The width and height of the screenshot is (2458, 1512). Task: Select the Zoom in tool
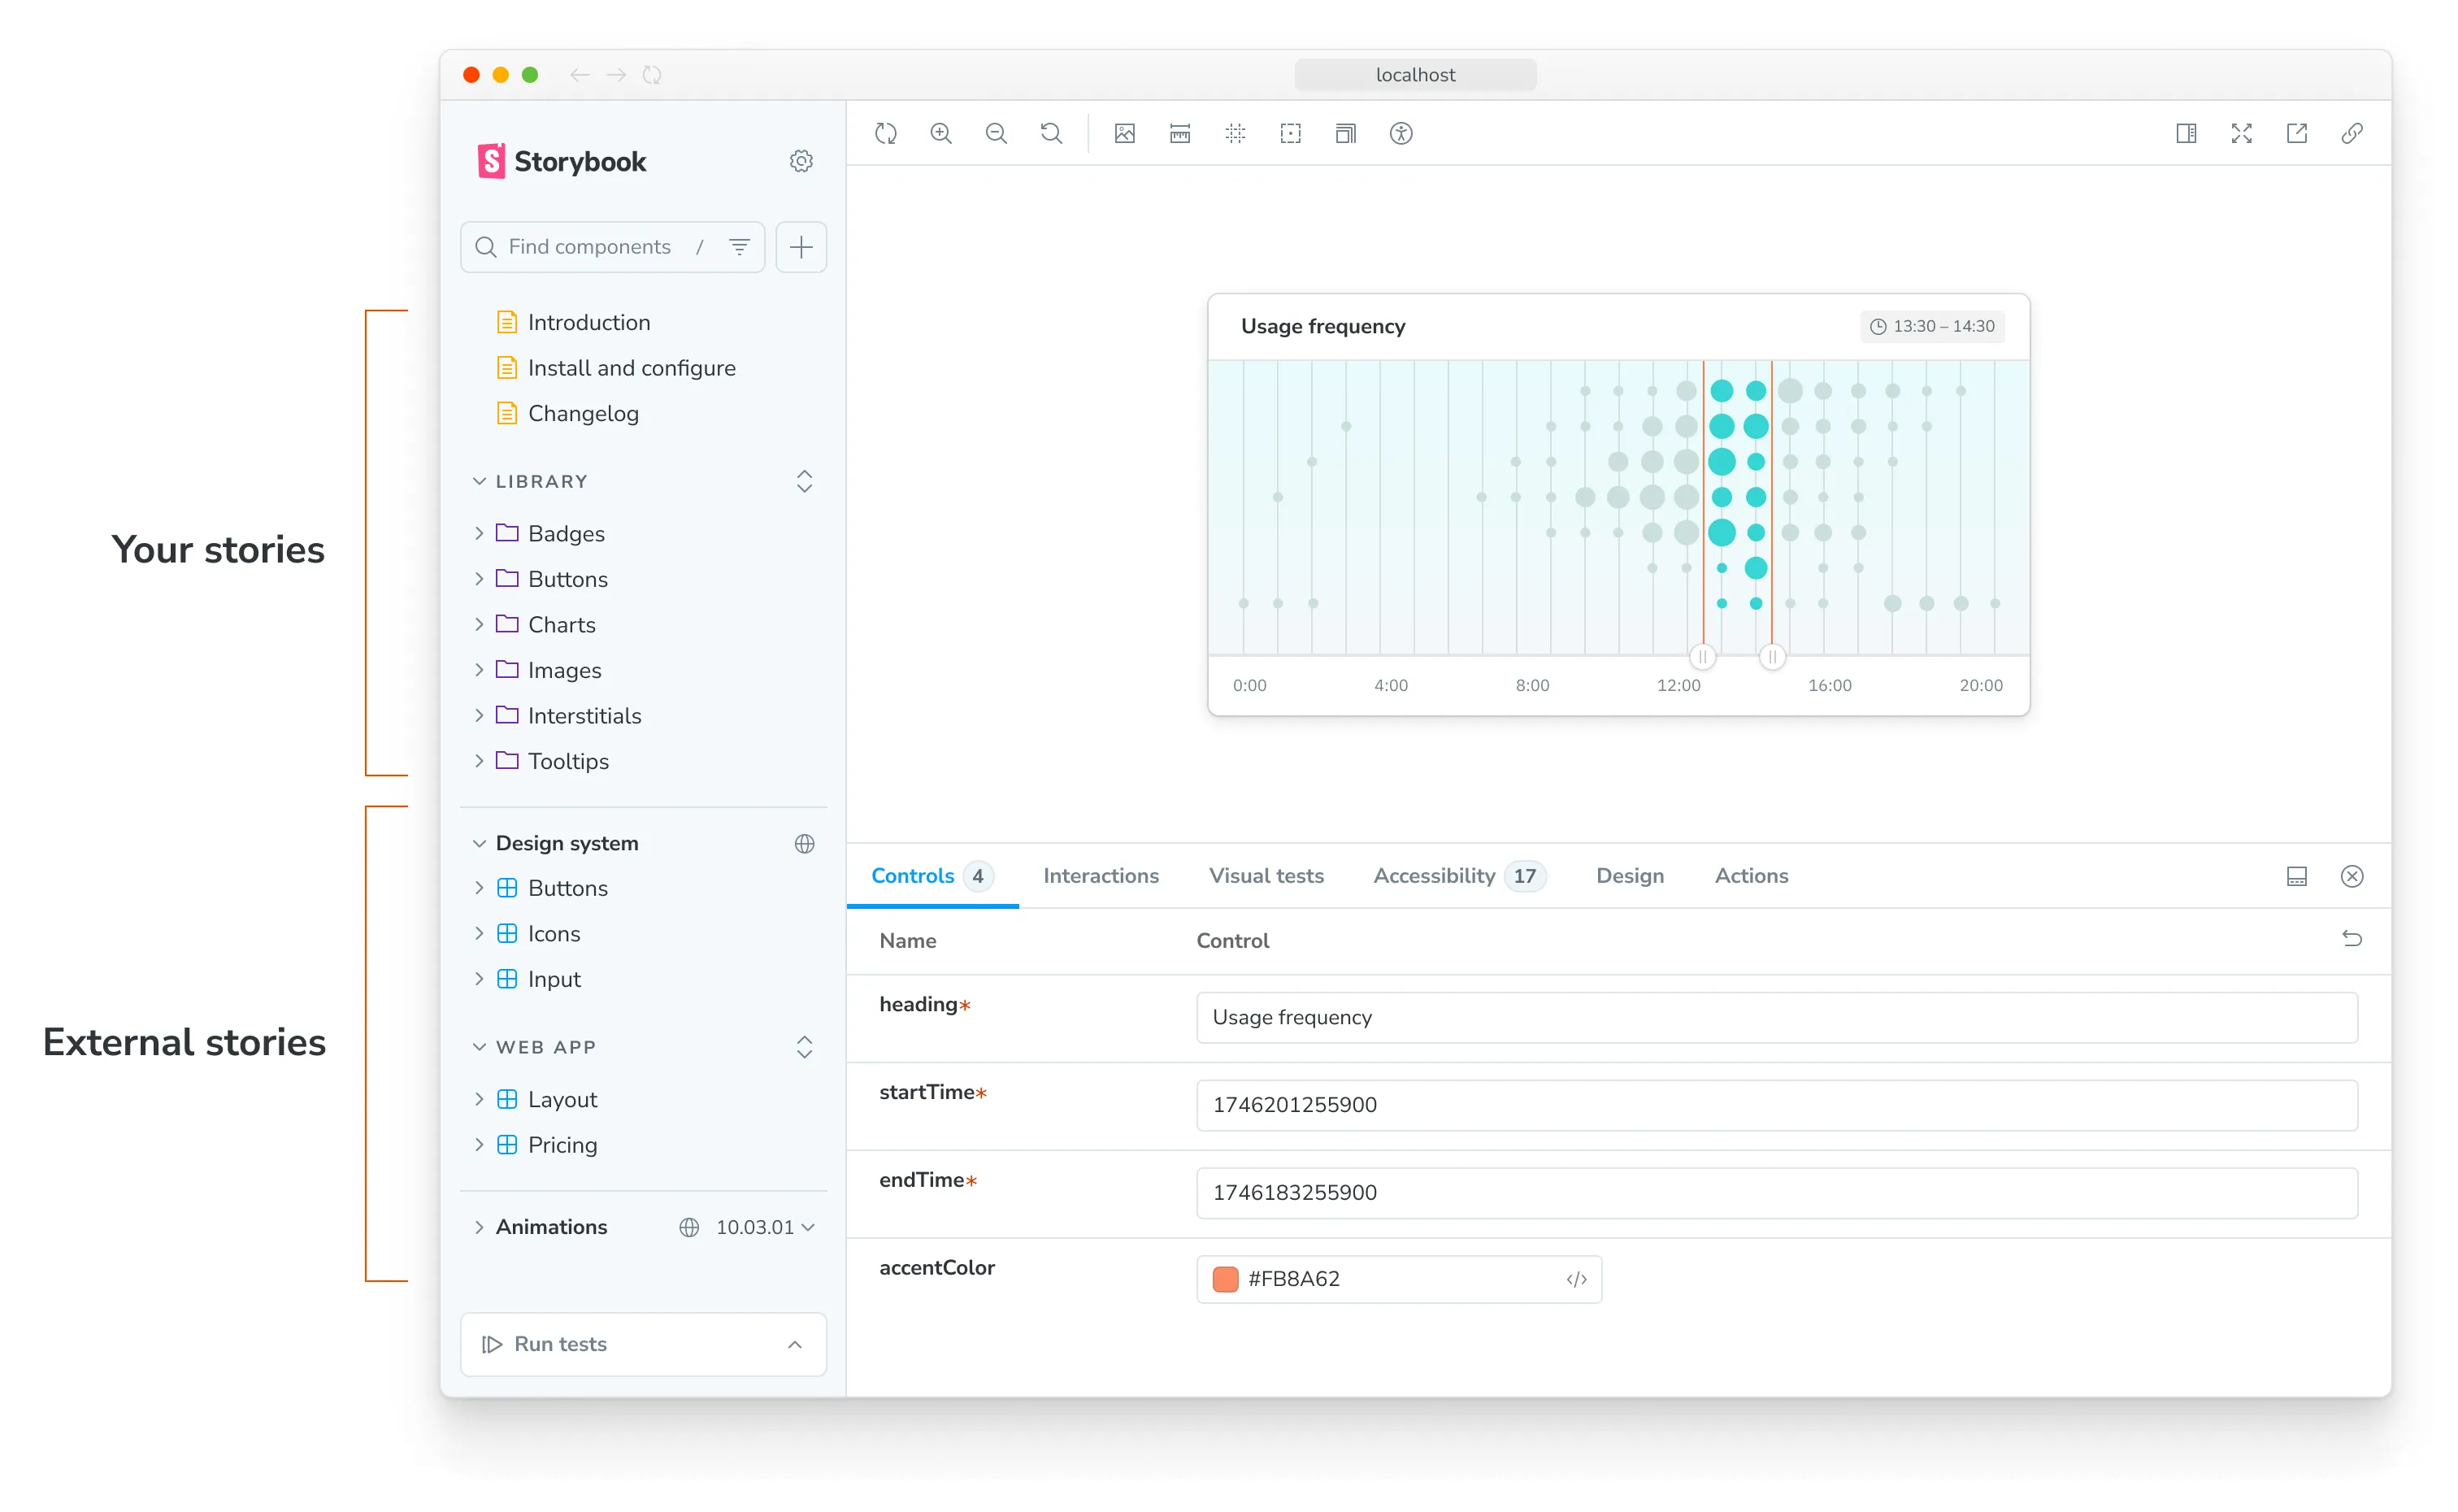(x=940, y=133)
